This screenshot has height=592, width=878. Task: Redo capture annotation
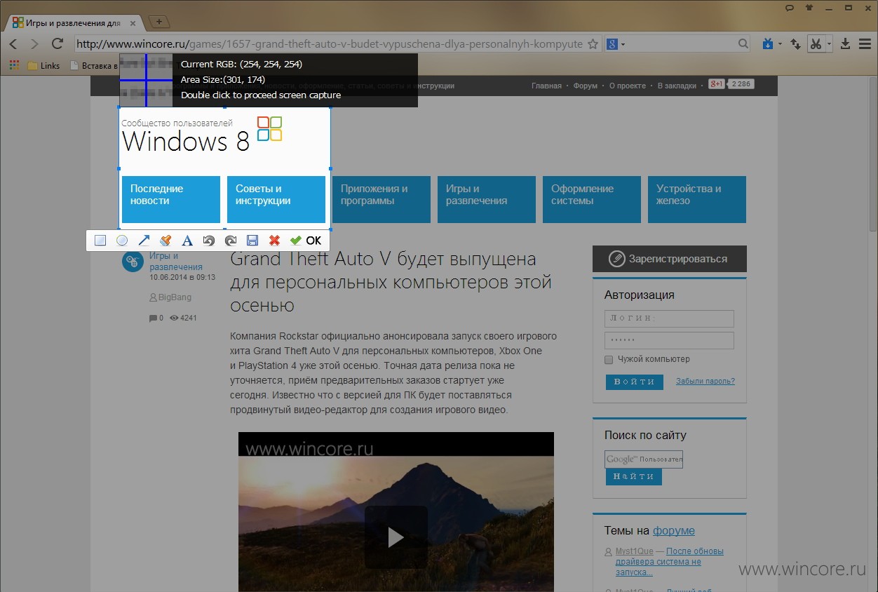231,241
